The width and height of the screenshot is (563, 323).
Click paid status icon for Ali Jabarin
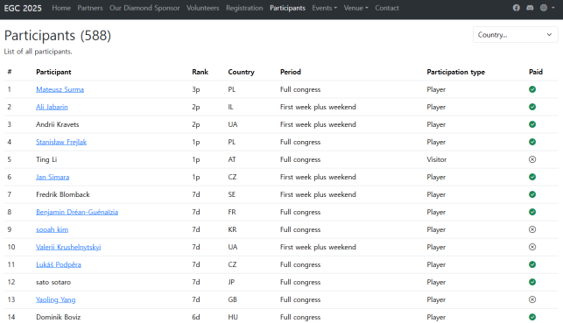point(532,107)
